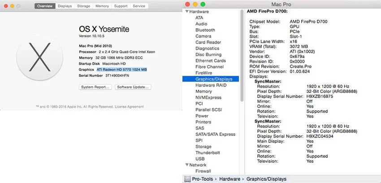381x183 pixels.
Task: Select Graphics/Displays in the sidebar
Action: pyautogui.click(x=211, y=79)
